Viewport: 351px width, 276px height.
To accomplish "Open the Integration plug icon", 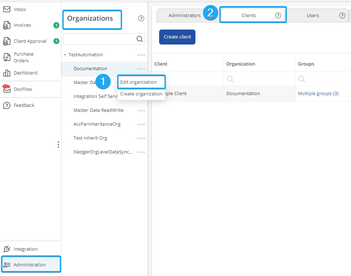I will (7, 249).
